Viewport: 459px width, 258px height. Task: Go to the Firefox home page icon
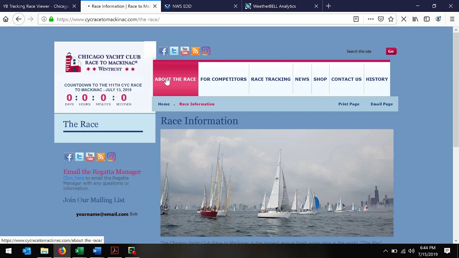tap(6, 19)
